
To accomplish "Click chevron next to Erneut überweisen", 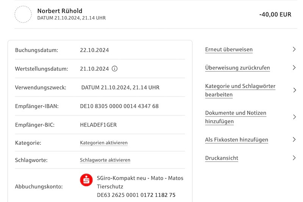I will coord(294,50).
